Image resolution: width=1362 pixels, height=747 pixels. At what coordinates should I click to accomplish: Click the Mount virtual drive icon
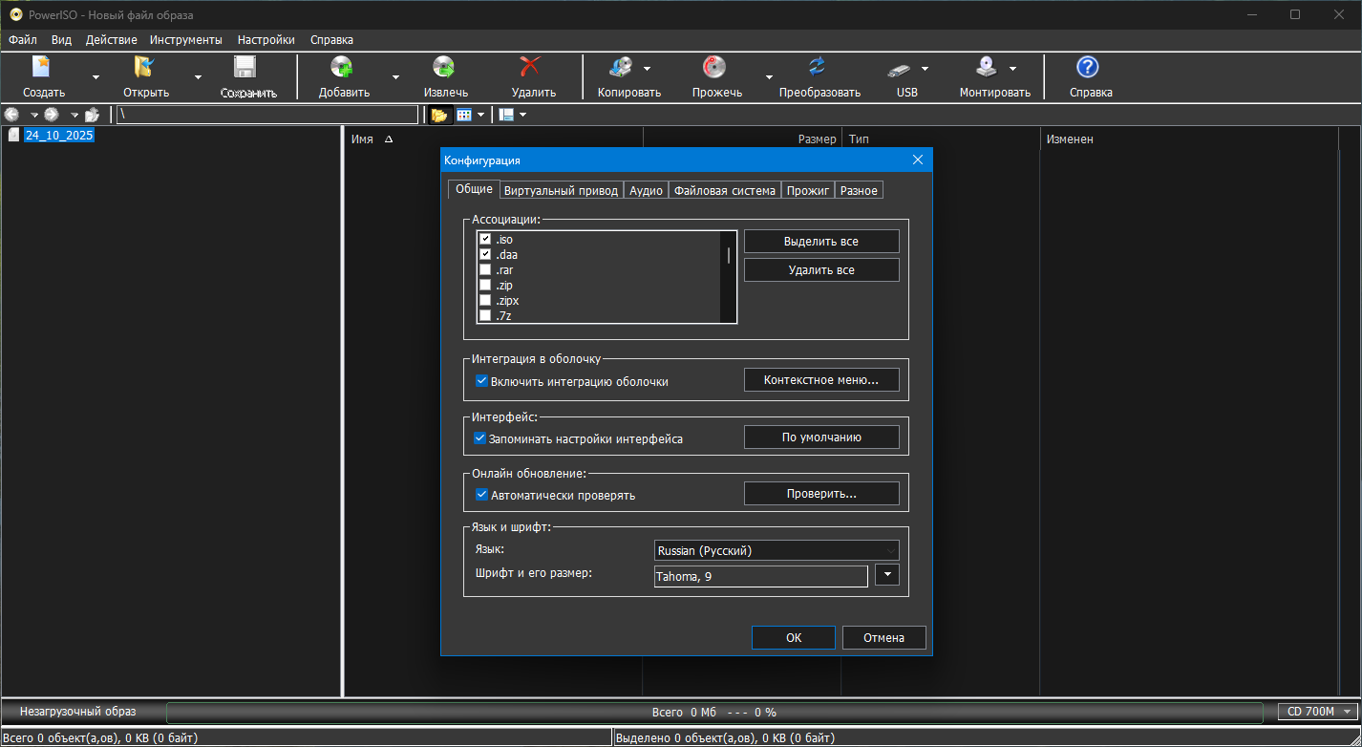[986, 67]
